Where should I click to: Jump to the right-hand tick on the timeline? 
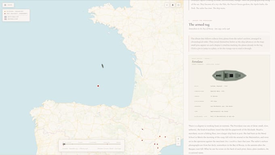[x=107, y=144]
